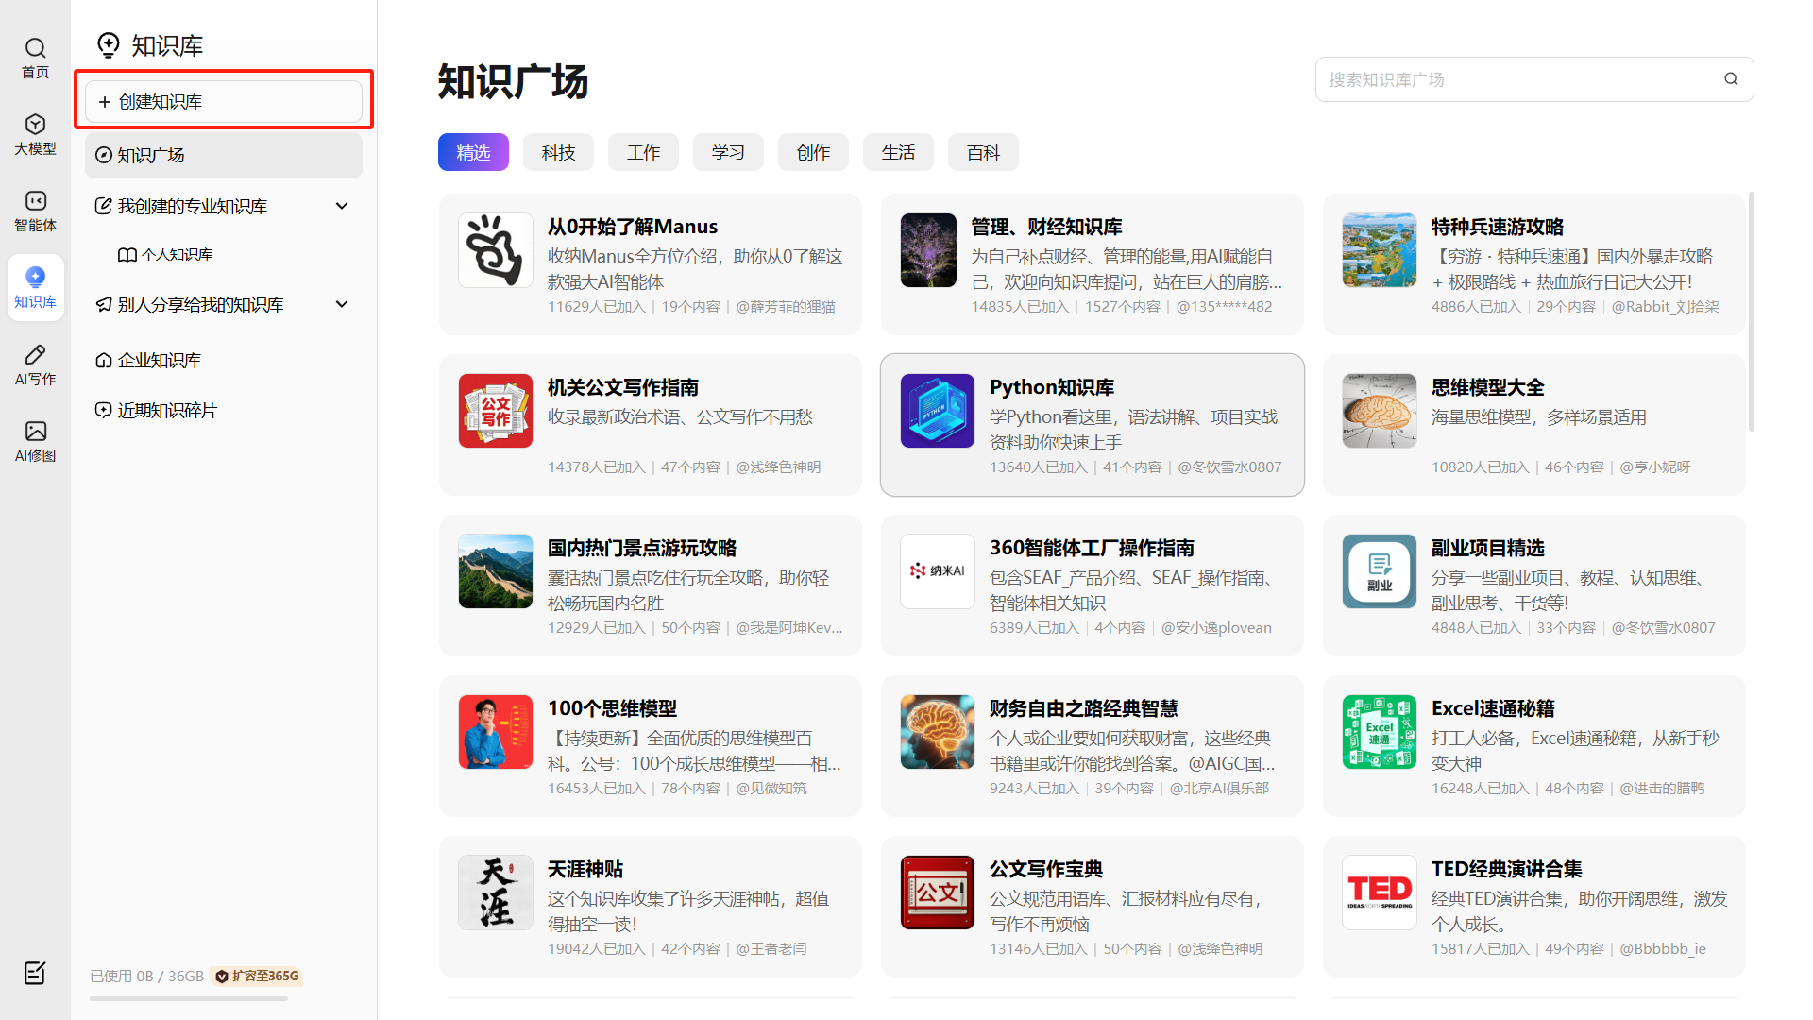The image size is (1813, 1020).
Task: Click the 创建知识库 button
Action: coord(224,101)
